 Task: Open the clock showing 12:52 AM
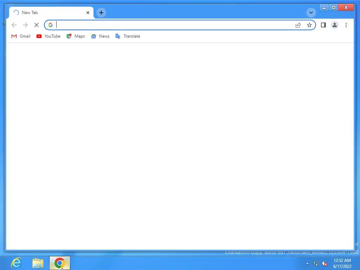click(342, 263)
